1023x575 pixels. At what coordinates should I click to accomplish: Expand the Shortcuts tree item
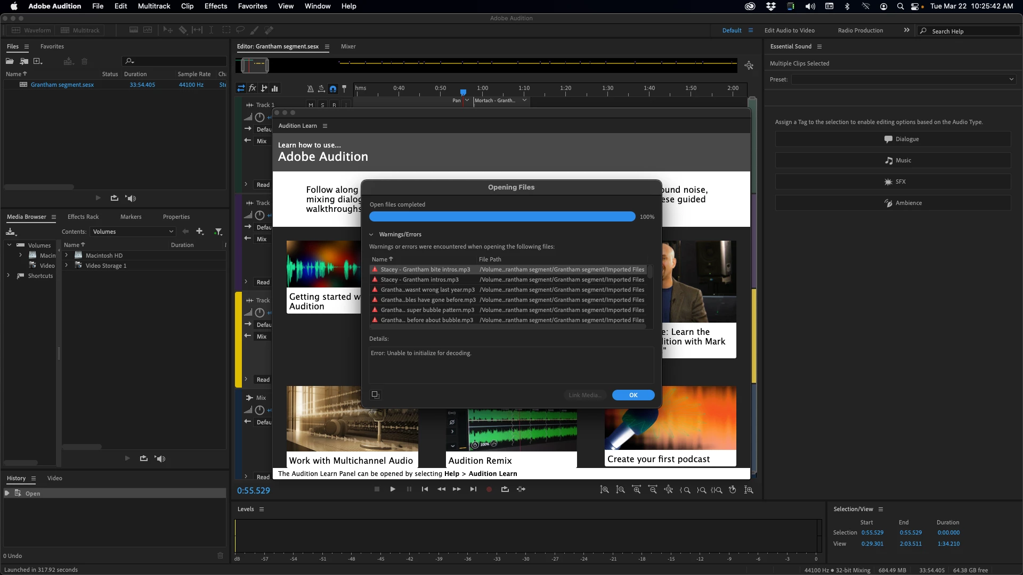click(9, 276)
